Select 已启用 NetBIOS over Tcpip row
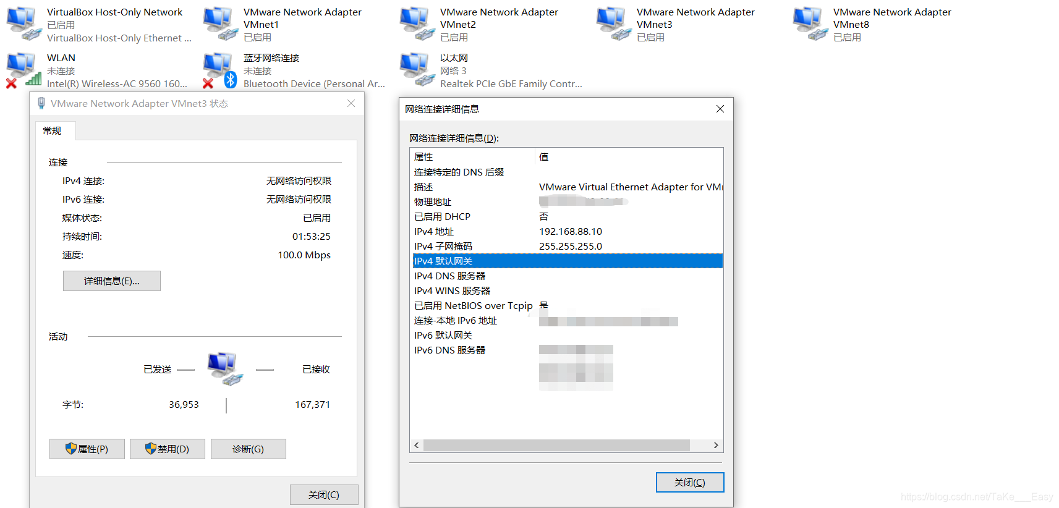 pos(568,305)
